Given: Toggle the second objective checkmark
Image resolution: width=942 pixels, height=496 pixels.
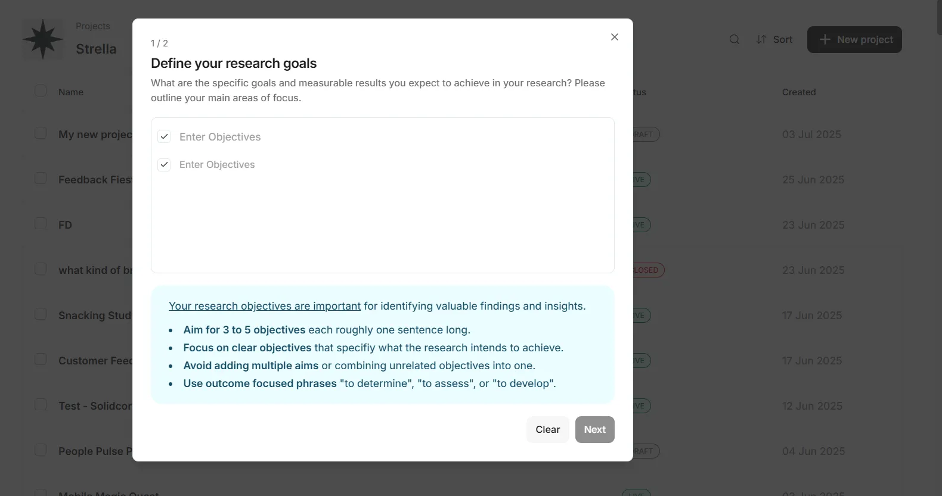Looking at the screenshot, I should click(x=164, y=164).
